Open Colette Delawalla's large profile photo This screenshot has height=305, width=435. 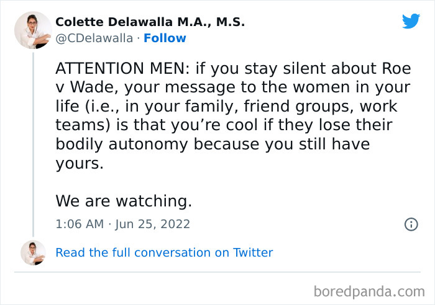(33, 30)
